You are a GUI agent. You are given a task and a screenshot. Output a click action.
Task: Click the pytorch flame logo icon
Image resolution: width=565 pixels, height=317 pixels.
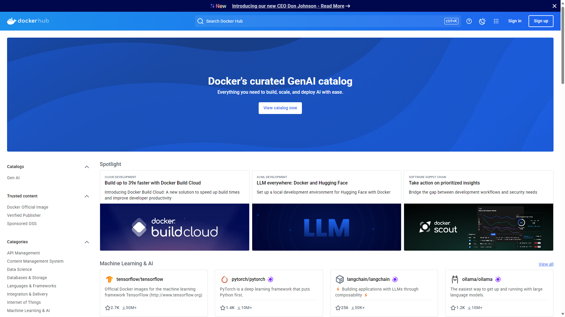tap(225, 279)
